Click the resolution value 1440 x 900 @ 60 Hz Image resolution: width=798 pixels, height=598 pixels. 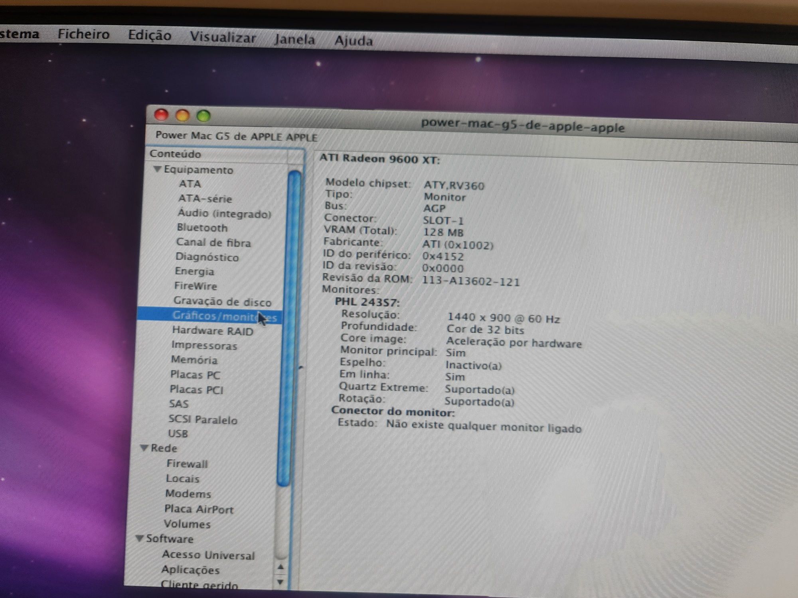pyautogui.click(x=504, y=318)
